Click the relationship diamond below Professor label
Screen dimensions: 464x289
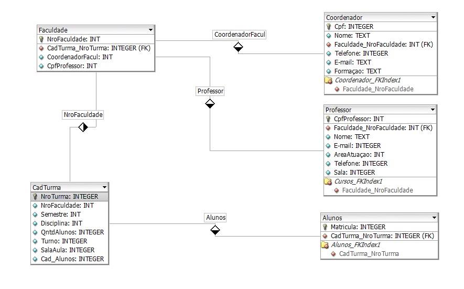210,104
